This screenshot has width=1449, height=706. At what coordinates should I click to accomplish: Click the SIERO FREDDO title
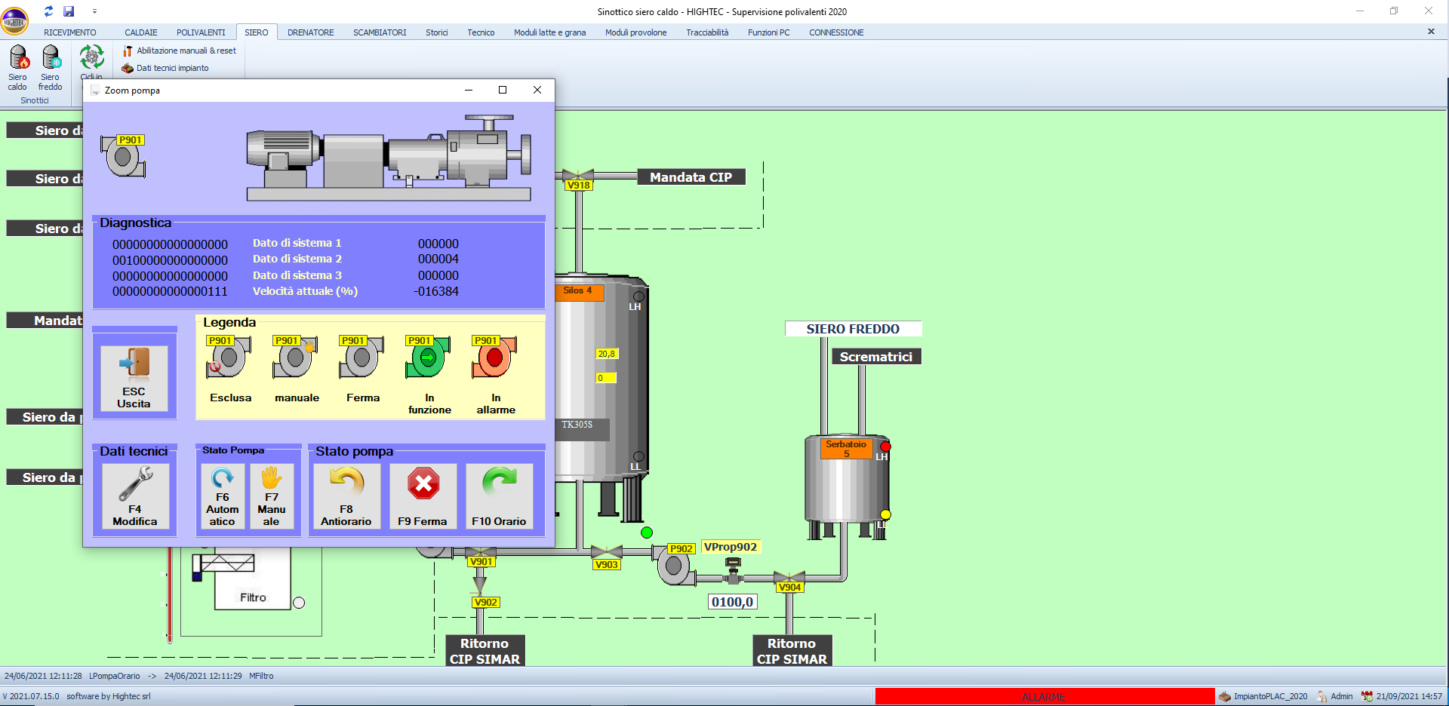click(x=853, y=329)
